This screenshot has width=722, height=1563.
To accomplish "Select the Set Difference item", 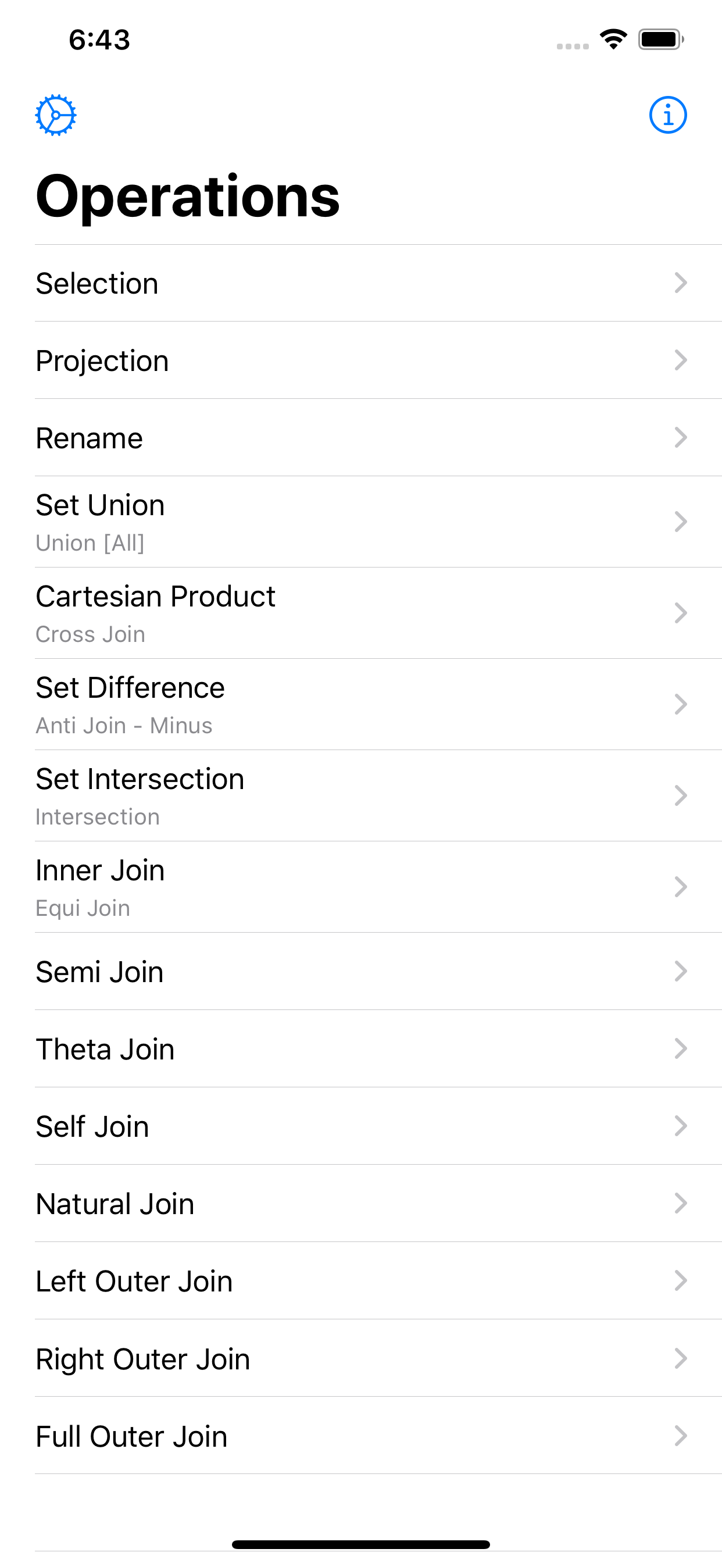I will [361, 704].
